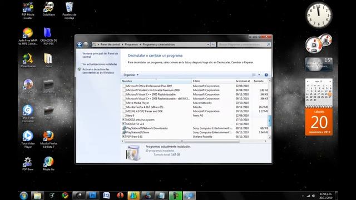Click vertical scrollbar down arrow

269,137
